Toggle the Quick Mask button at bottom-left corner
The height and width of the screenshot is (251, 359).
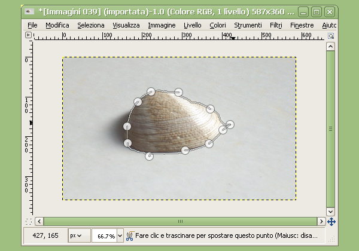(28, 221)
